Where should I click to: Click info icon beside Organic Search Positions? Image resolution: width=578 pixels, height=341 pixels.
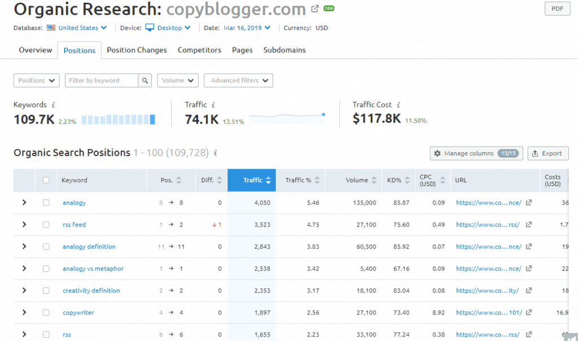pyautogui.click(x=215, y=152)
